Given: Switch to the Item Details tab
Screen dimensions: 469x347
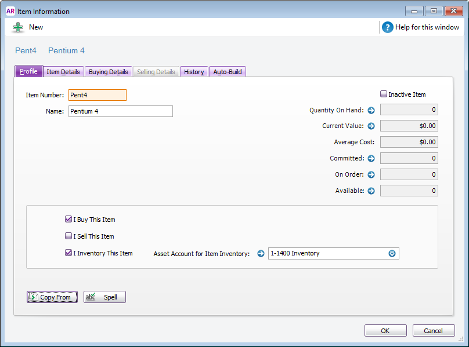Looking at the screenshot, I should (x=63, y=71).
